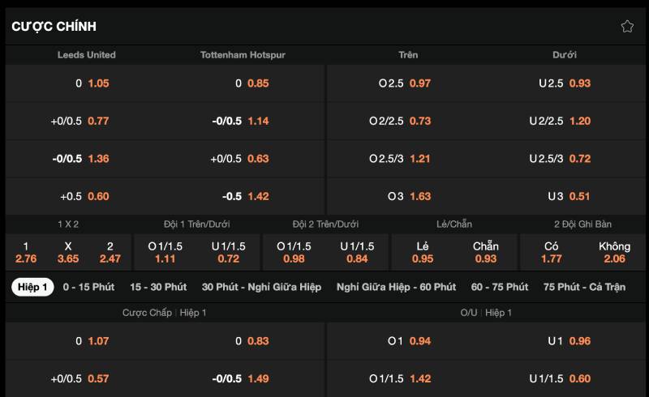Screen dimensions: 649x397
Task: Select Có both teams score 1.77
Action: [x=552, y=252]
